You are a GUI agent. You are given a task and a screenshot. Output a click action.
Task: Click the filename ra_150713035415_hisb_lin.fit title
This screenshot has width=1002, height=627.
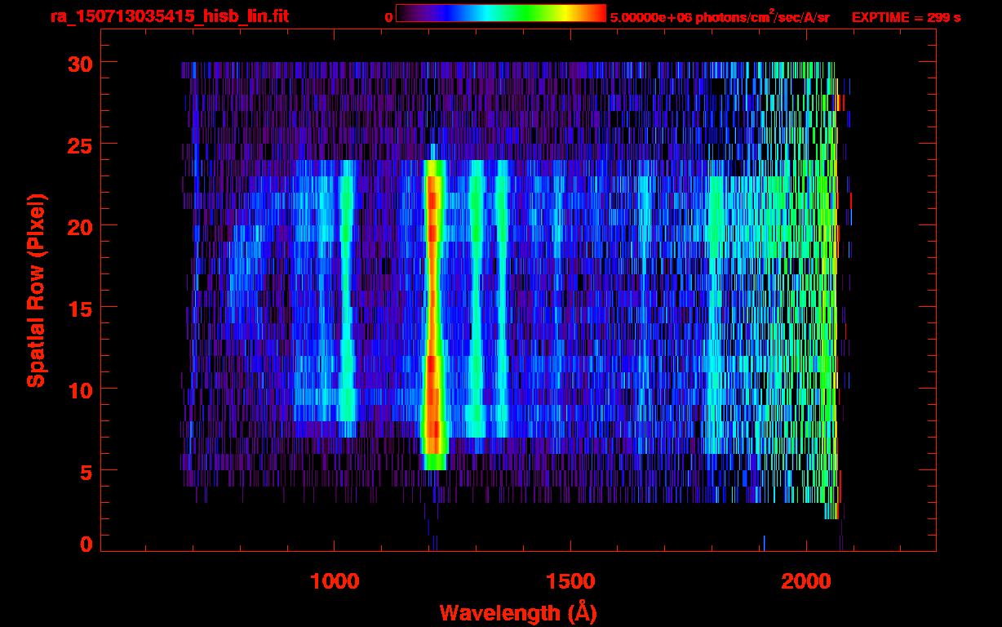[169, 16]
